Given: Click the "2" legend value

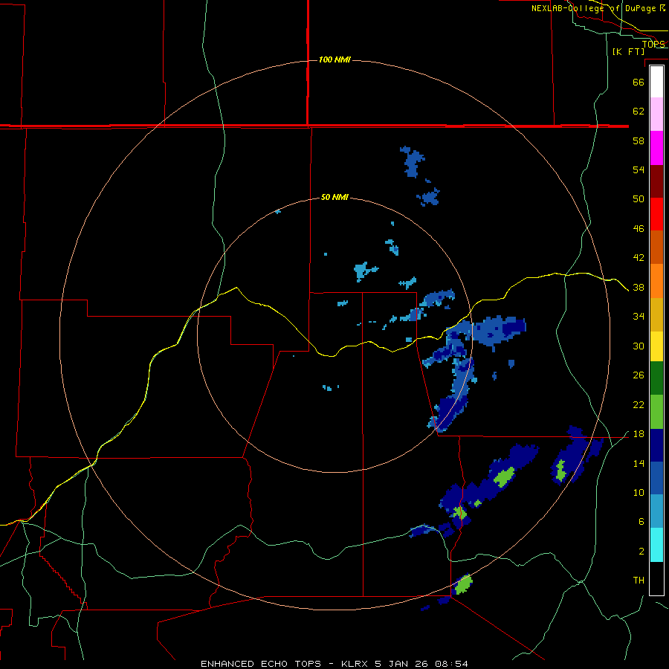Looking at the screenshot, I should [641, 552].
